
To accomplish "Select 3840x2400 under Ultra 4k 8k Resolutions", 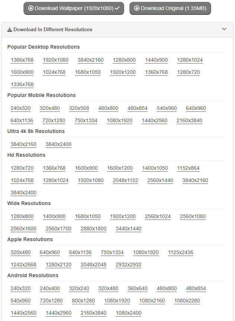I will (x=58, y=145).
